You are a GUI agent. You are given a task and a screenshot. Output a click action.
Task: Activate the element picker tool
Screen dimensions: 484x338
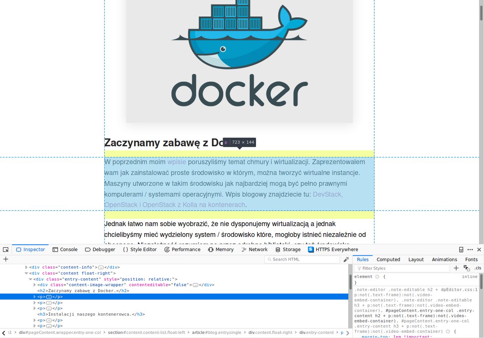point(6,250)
